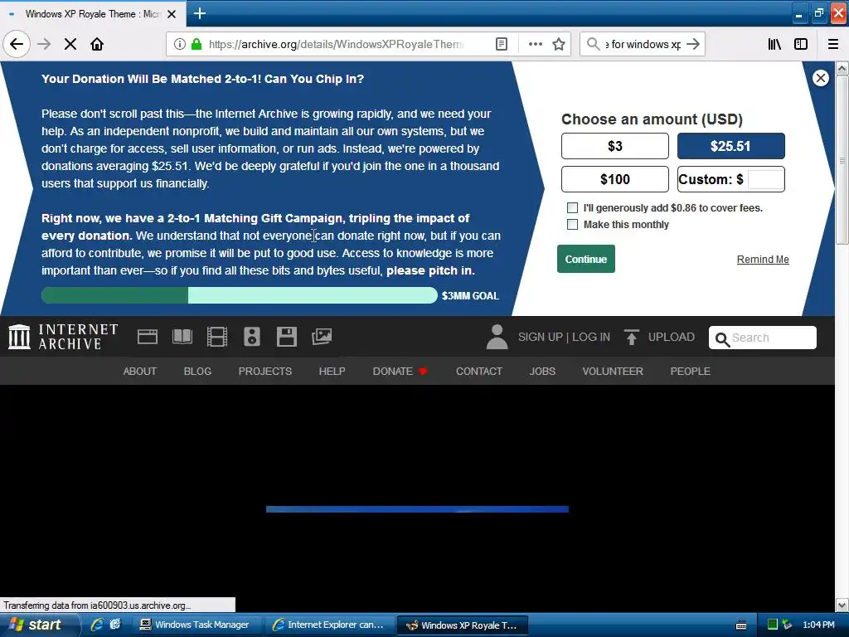Click the search bar magnifier icon
Image resolution: width=849 pixels, height=637 pixels.
(594, 44)
